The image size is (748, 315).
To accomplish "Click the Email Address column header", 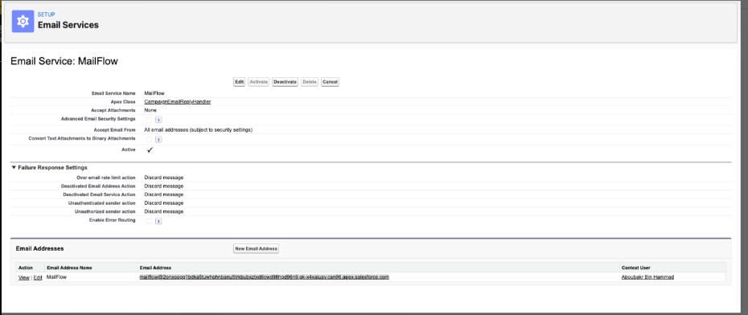I will (155, 268).
